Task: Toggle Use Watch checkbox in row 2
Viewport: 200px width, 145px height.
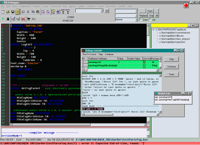Action: pyautogui.click(x=144, y=65)
